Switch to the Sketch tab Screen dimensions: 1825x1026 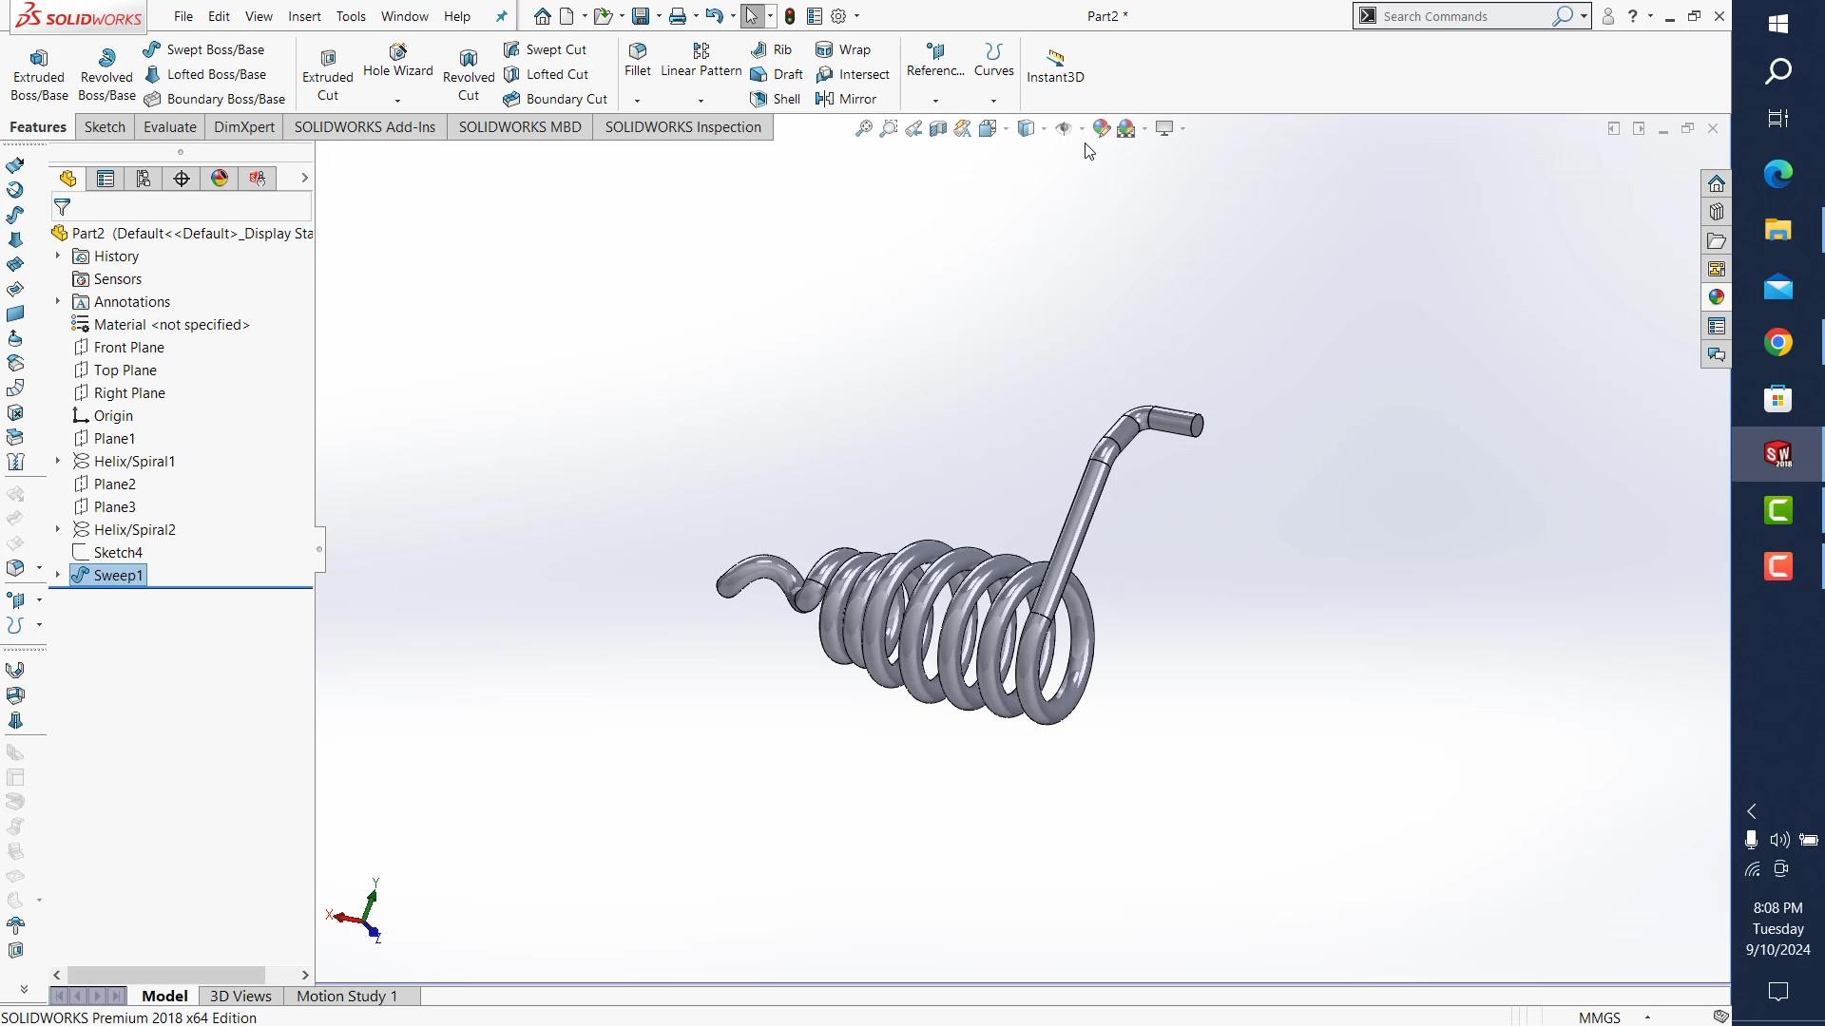click(105, 127)
